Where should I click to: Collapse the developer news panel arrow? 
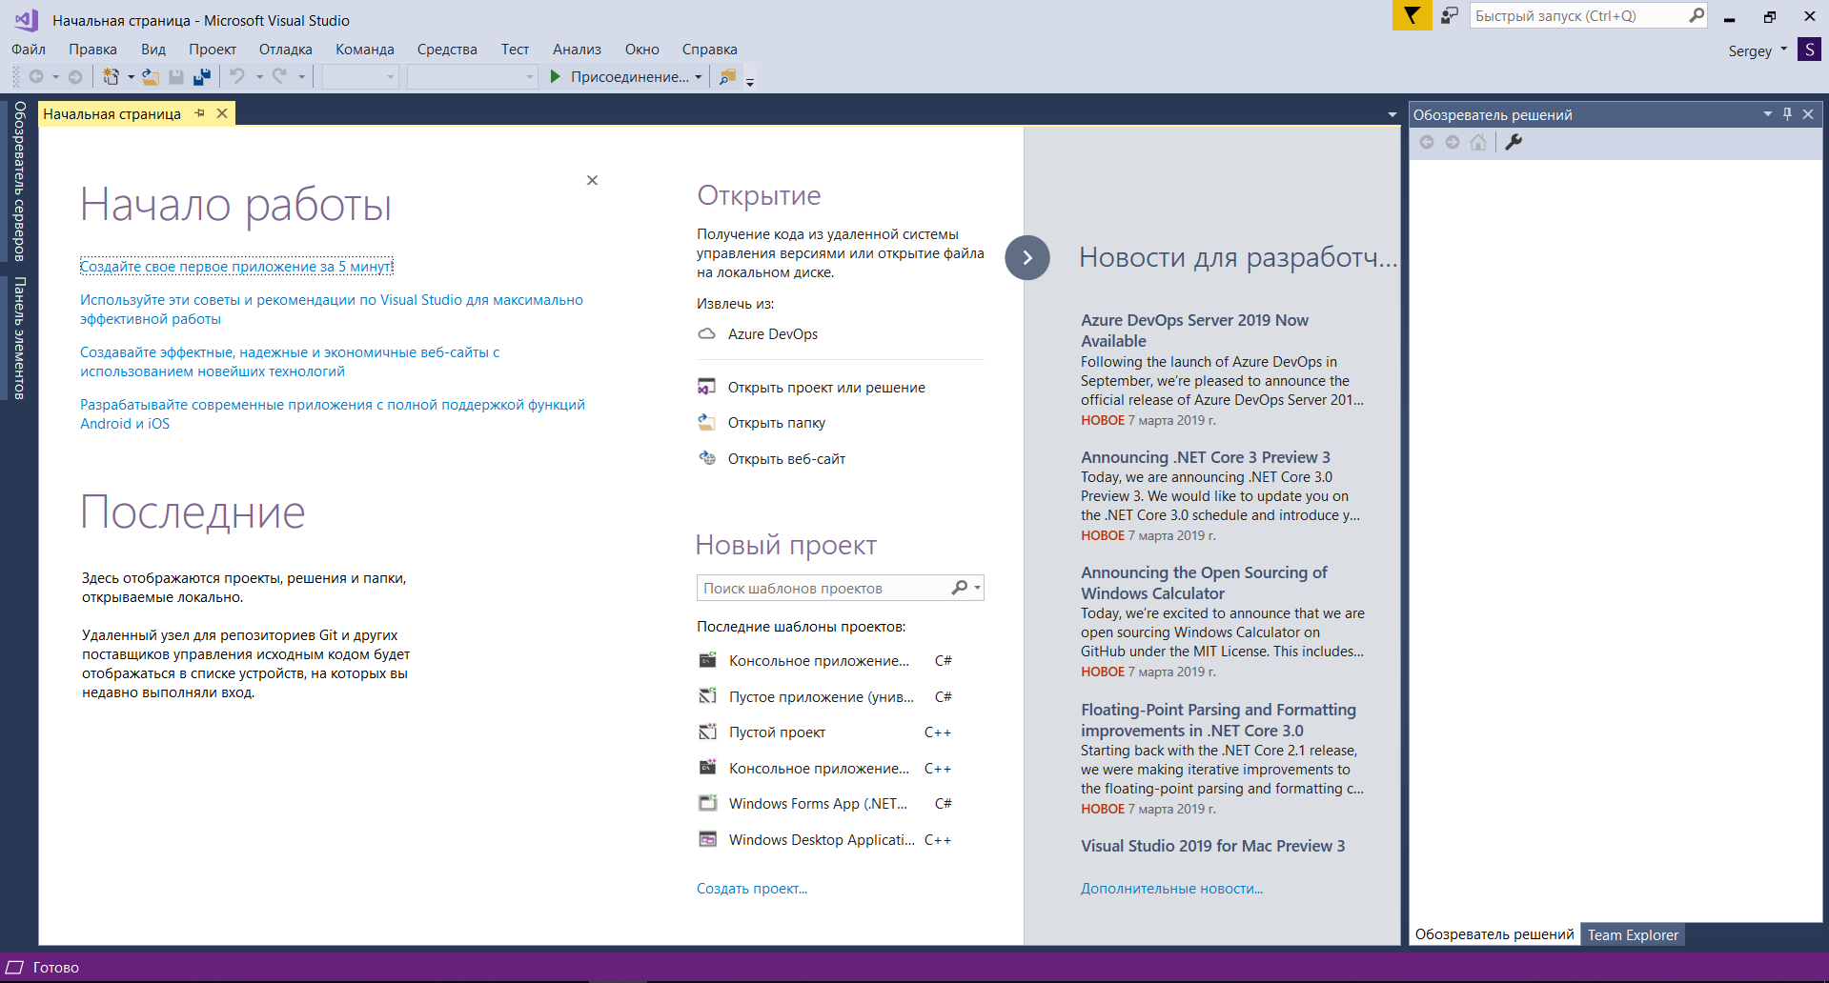[x=1027, y=257]
